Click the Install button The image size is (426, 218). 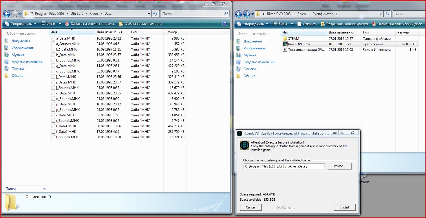point(344,207)
